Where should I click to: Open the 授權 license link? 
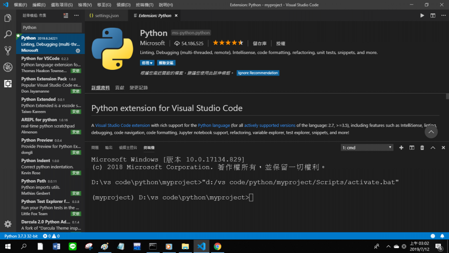click(281, 43)
